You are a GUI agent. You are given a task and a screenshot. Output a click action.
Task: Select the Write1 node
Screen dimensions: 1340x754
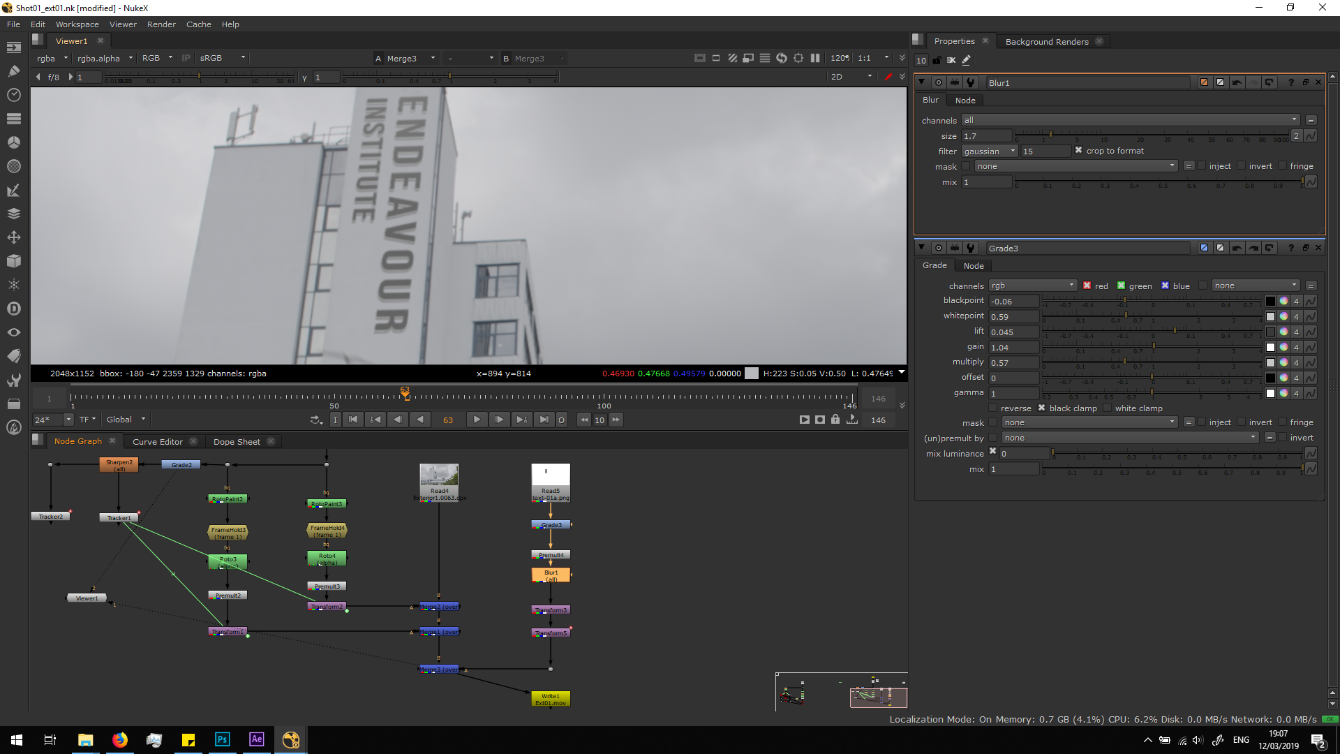click(x=551, y=699)
